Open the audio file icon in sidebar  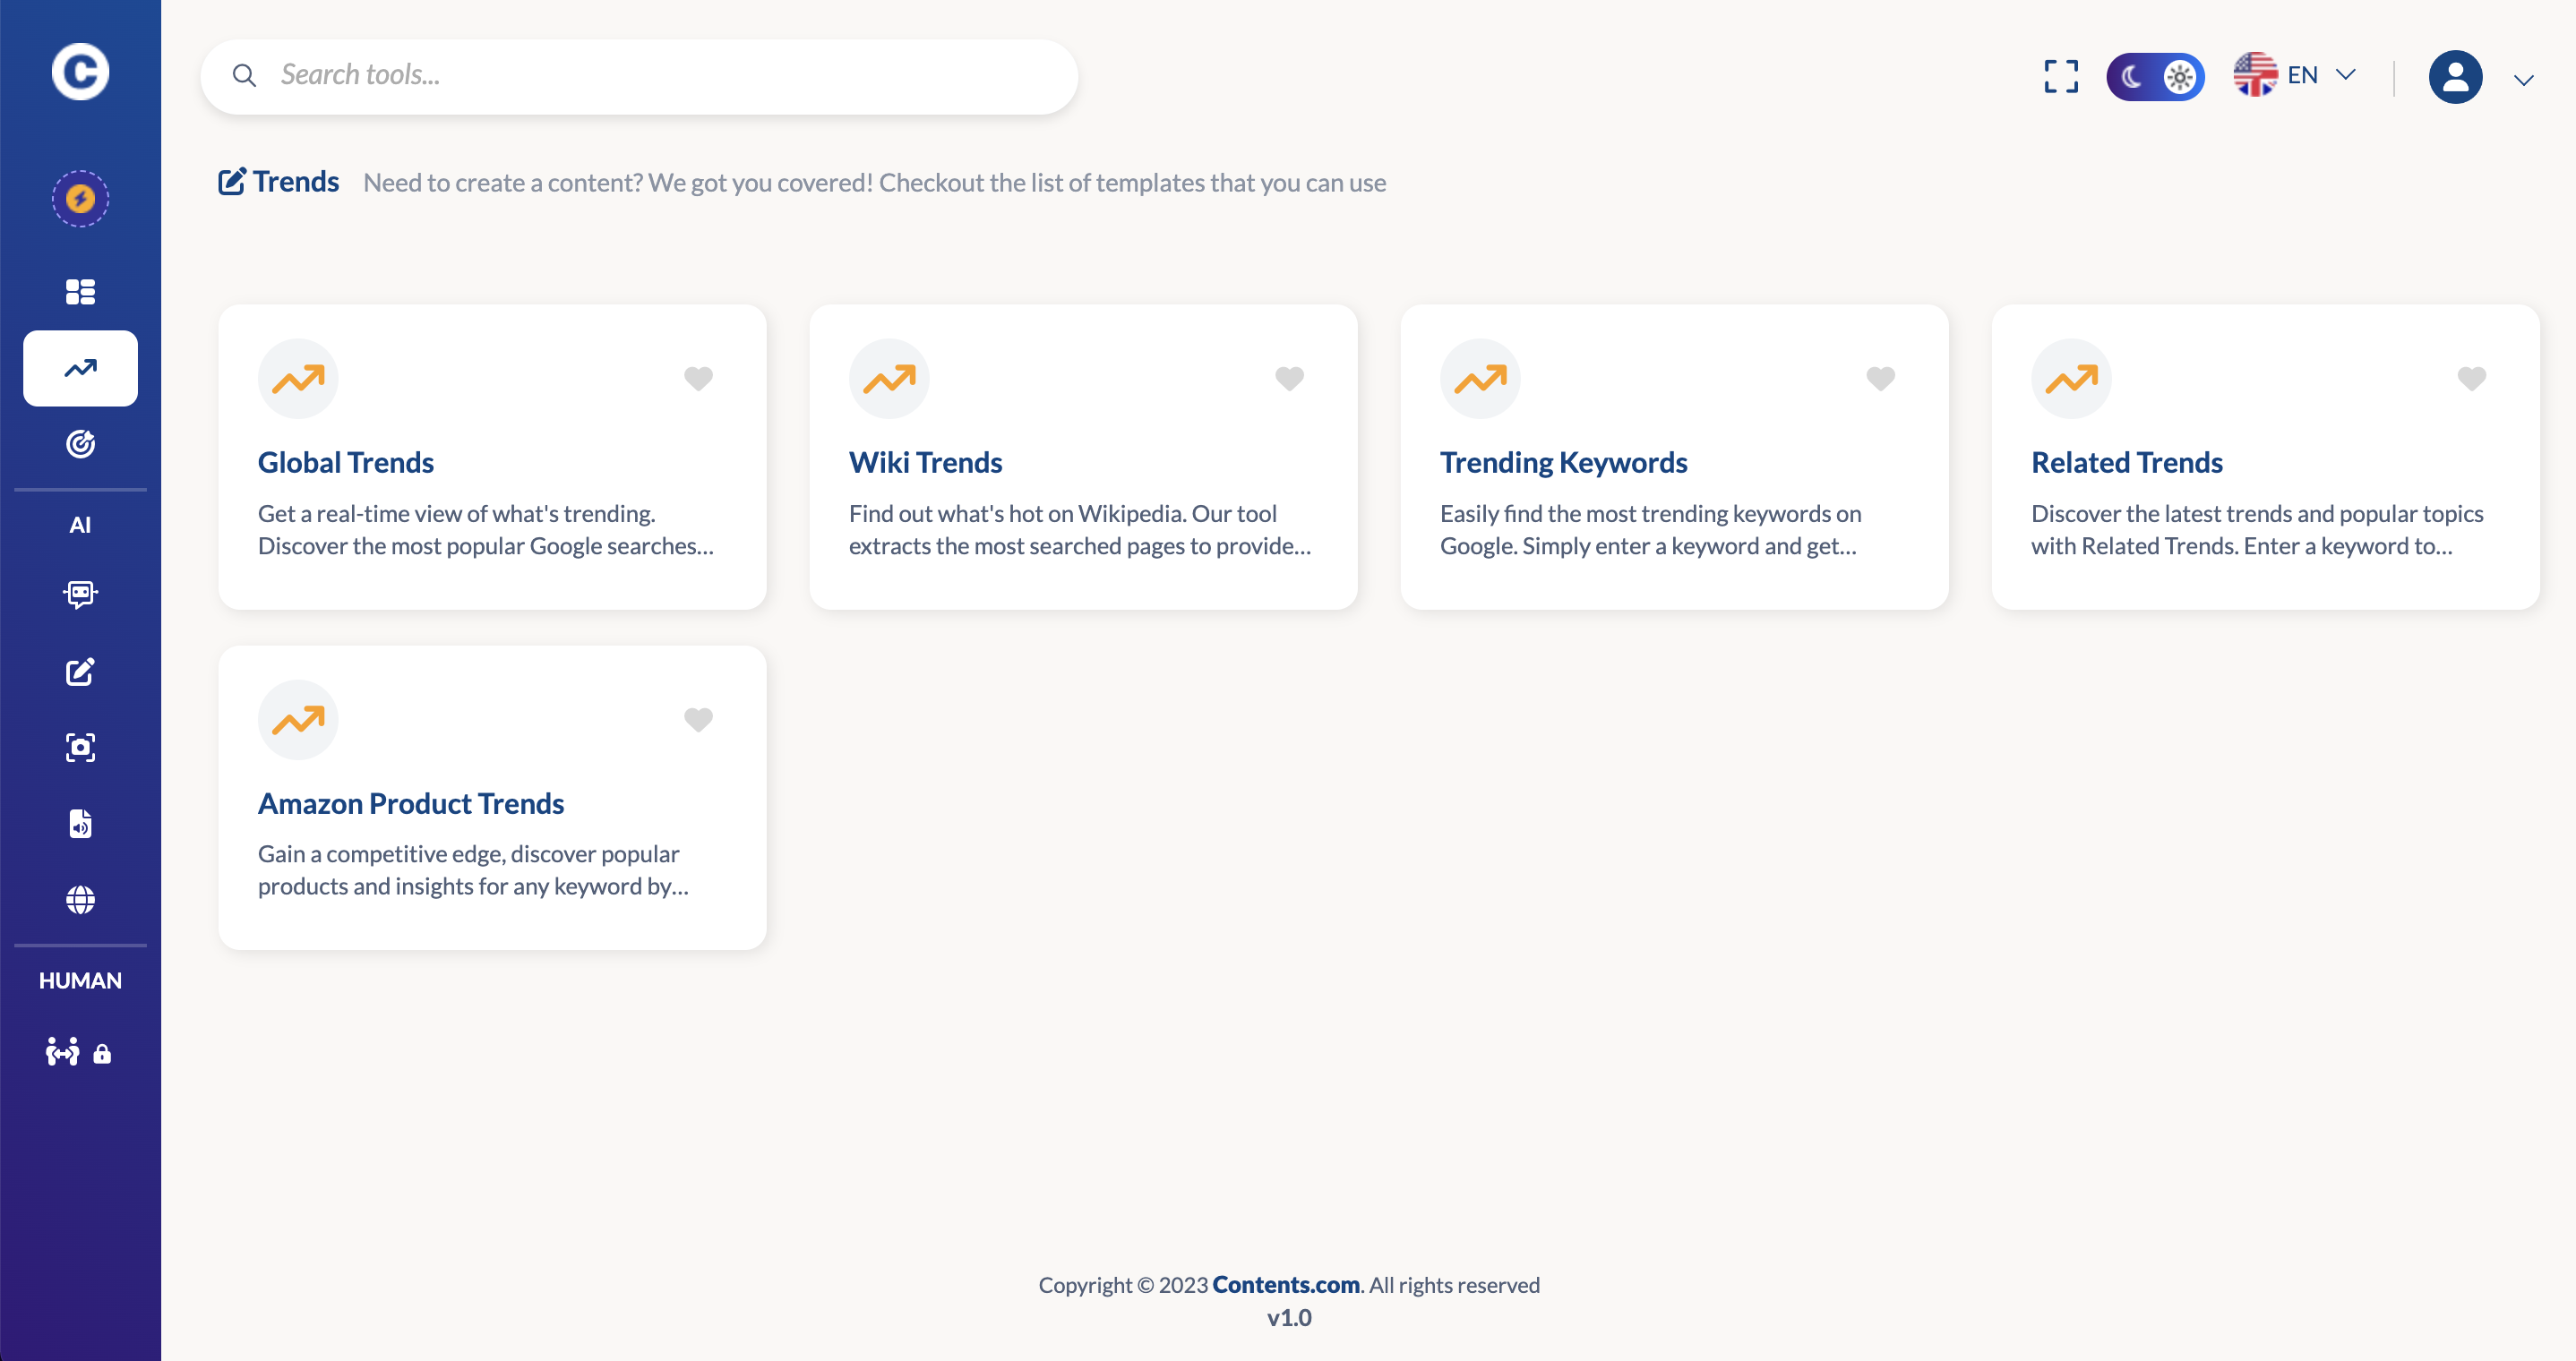point(80,823)
